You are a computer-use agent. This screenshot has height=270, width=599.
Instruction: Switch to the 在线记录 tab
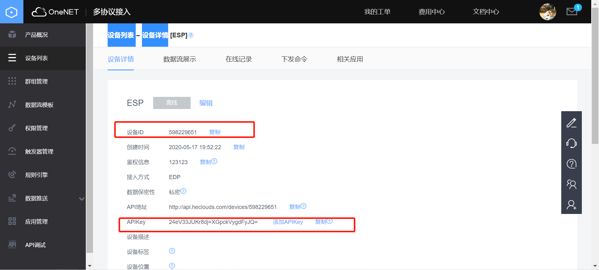[239, 59]
